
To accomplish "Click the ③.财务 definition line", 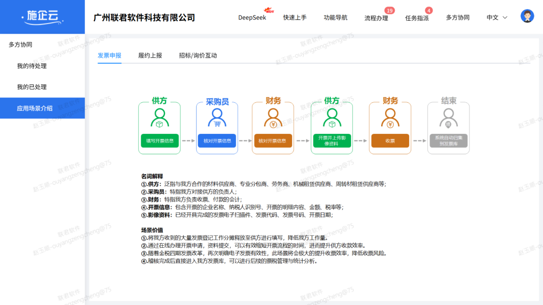I will 192,200.
